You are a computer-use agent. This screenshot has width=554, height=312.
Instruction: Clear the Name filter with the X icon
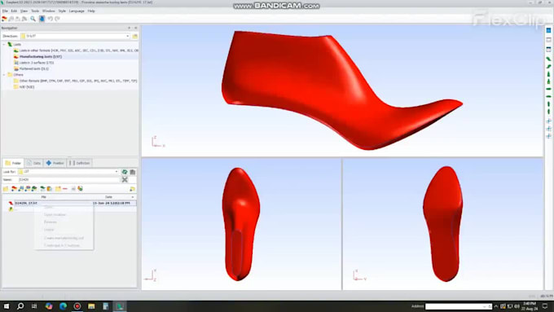125,179
